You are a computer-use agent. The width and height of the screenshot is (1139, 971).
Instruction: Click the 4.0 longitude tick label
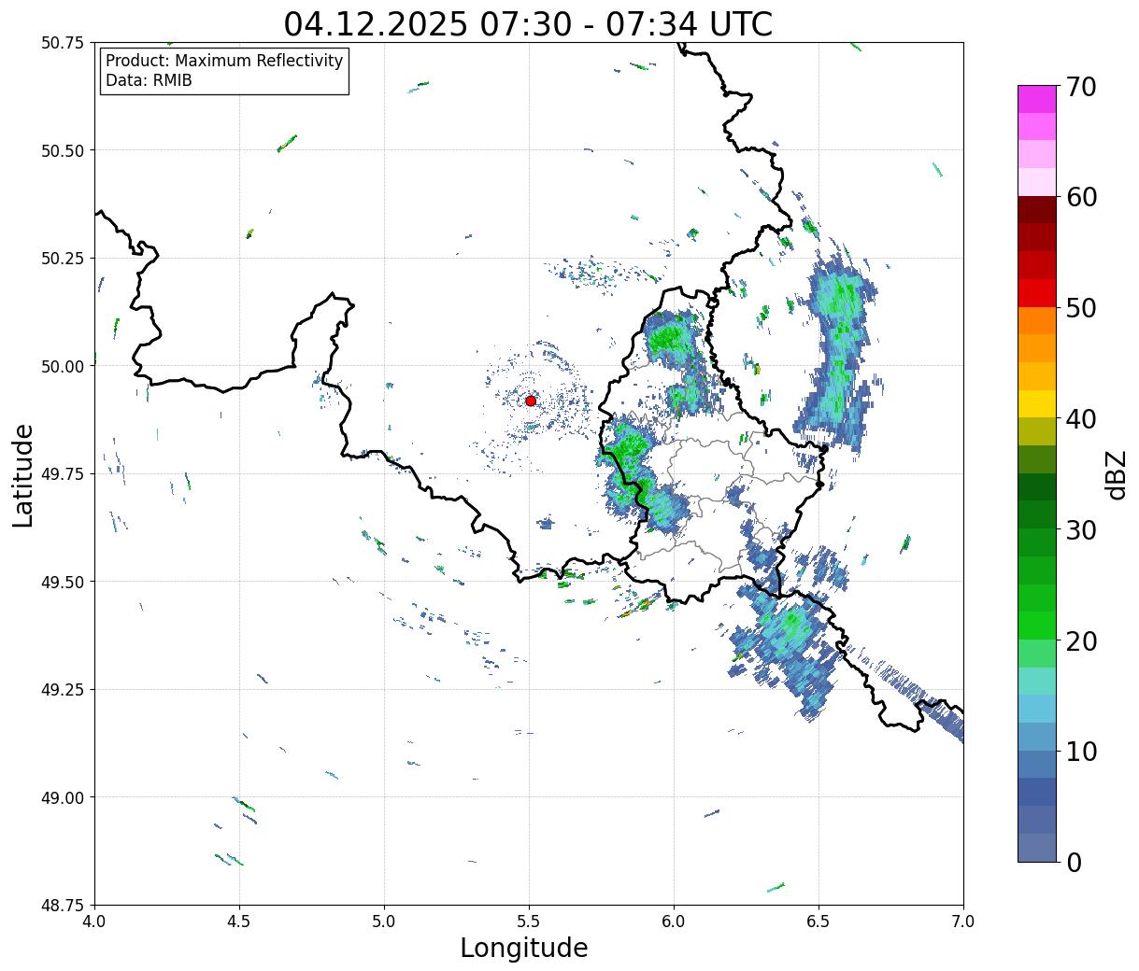point(95,922)
